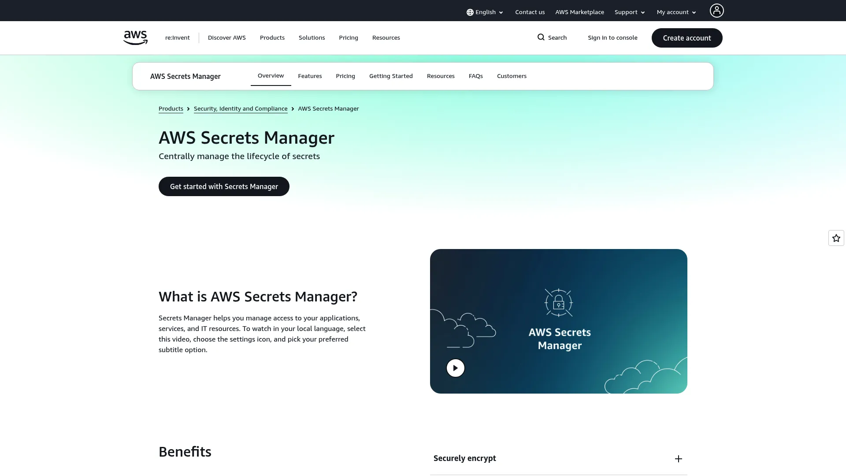Click Security, Identity and Compliance breadcrumb
The width and height of the screenshot is (846, 476).
[x=240, y=109]
